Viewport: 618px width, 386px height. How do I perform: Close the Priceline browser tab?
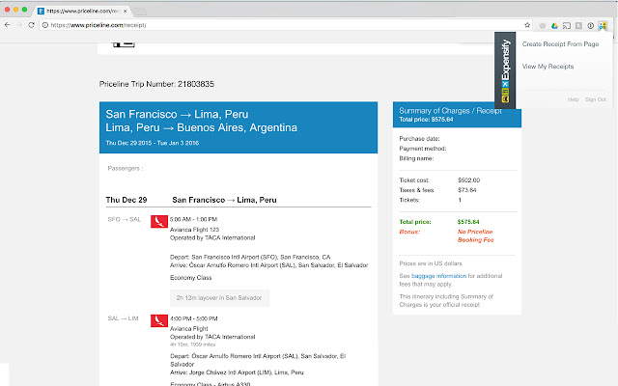click(126, 11)
